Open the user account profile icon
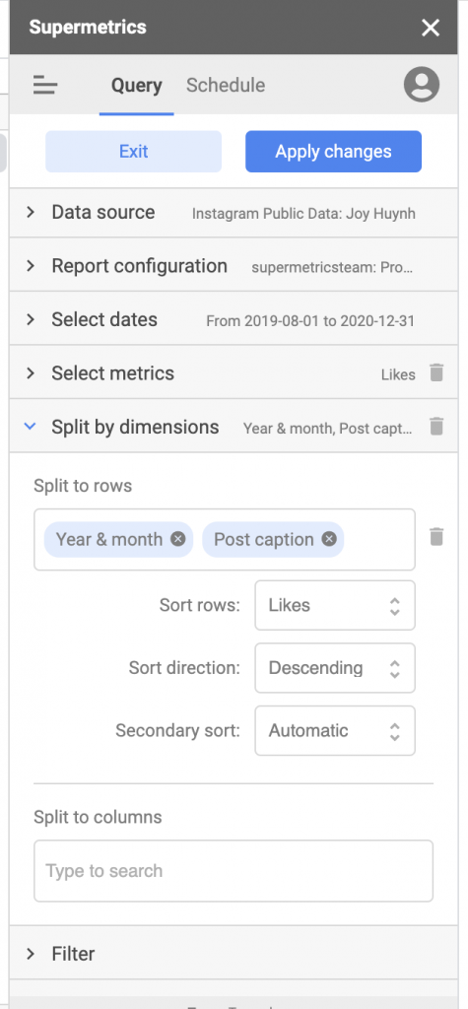 [422, 85]
